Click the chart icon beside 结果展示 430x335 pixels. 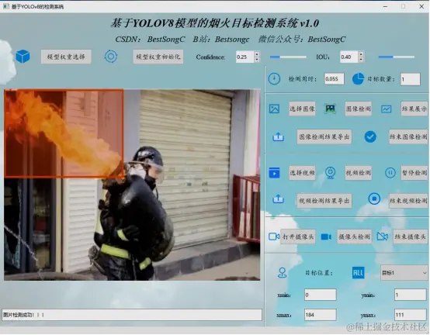[x=386, y=109]
